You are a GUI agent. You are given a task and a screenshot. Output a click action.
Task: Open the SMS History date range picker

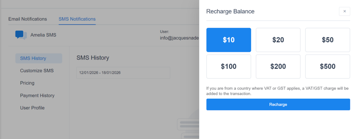coord(123,73)
